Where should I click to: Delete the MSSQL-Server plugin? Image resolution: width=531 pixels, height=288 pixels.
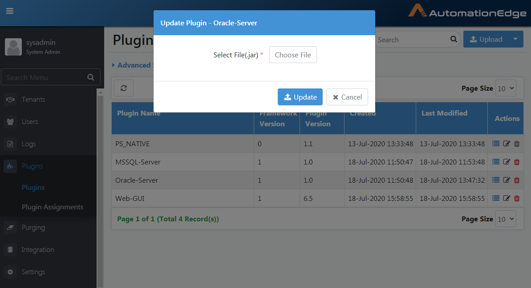click(517, 162)
